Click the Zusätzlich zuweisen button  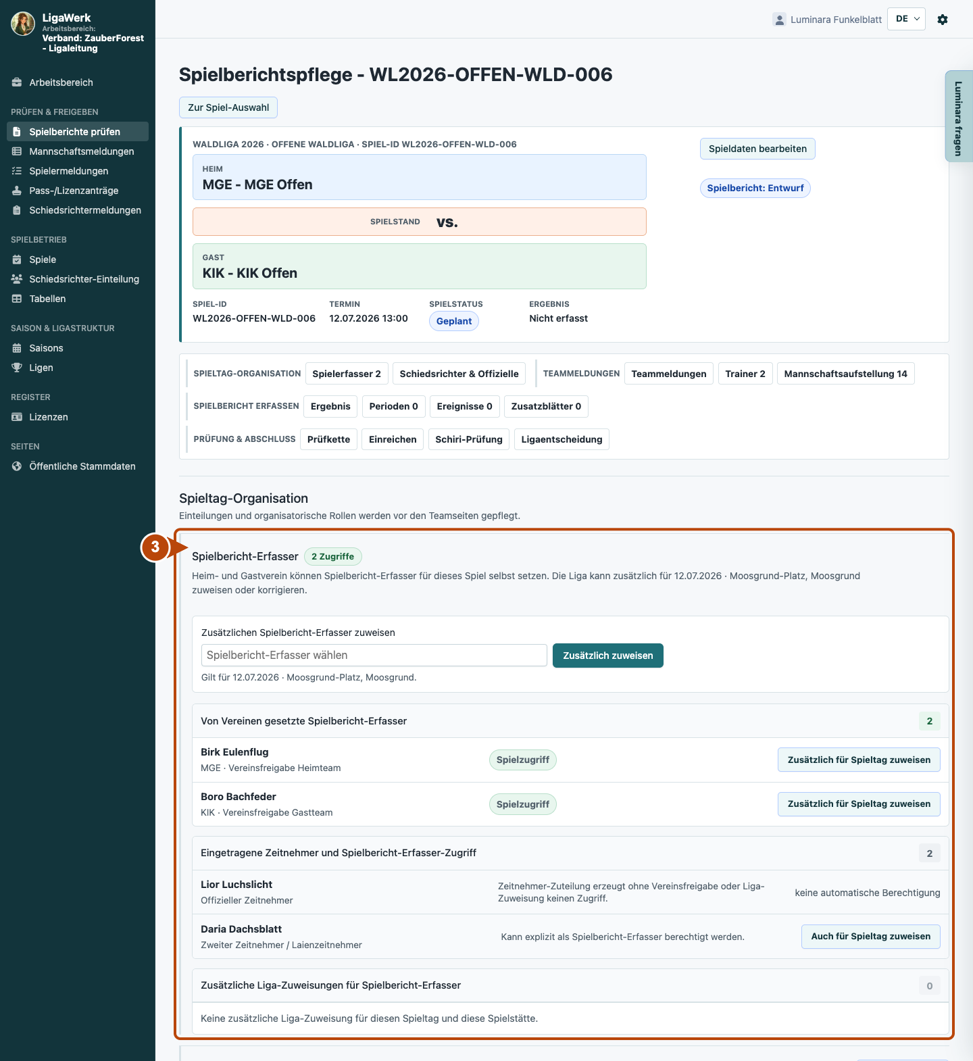tap(608, 656)
